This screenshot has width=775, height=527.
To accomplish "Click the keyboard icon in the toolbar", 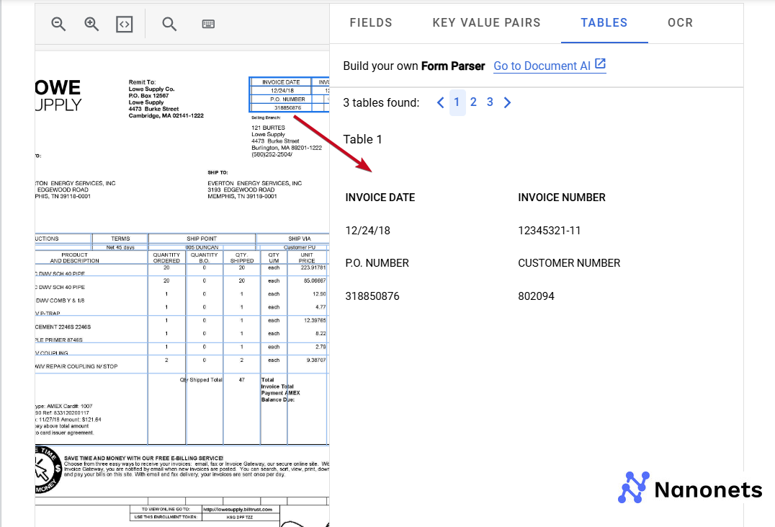I will pyautogui.click(x=208, y=23).
